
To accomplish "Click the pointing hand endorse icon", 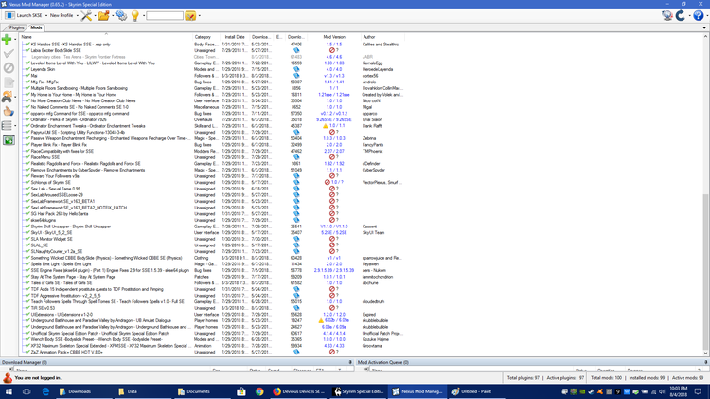I will coord(9,112).
